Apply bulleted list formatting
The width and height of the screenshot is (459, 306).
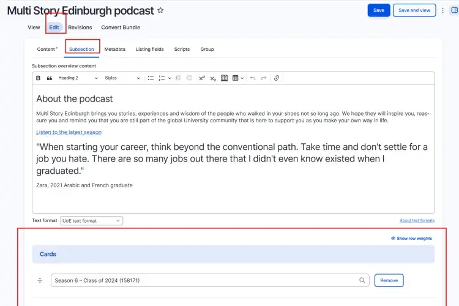point(151,78)
